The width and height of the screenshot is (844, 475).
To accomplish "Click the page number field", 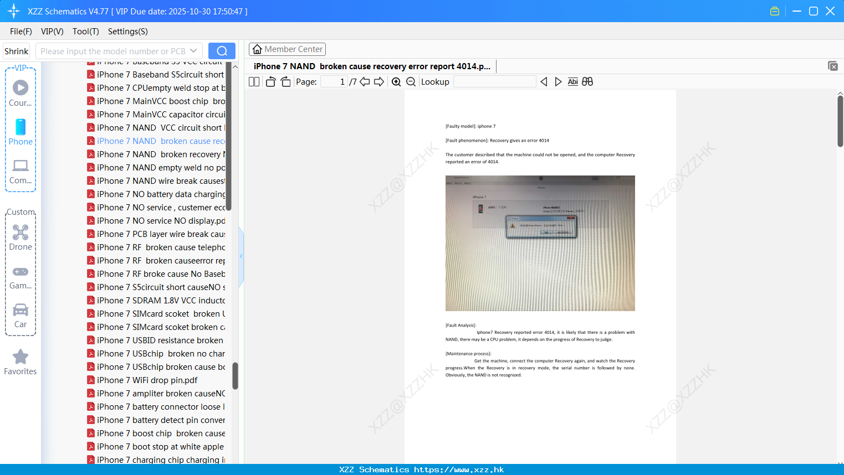I will pyautogui.click(x=334, y=82).
